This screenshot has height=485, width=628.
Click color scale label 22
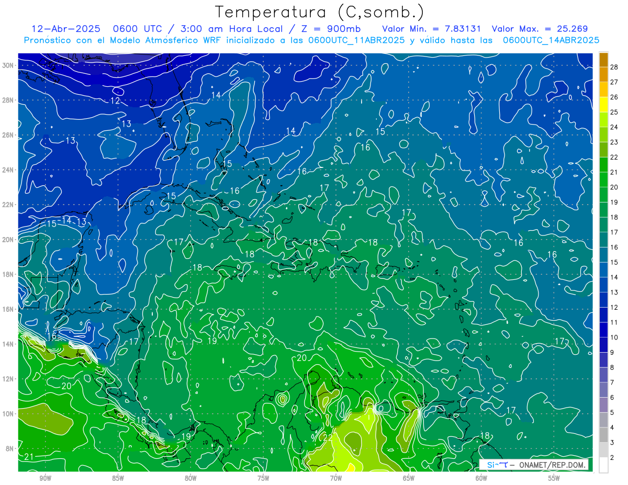[x=614, y=157]
